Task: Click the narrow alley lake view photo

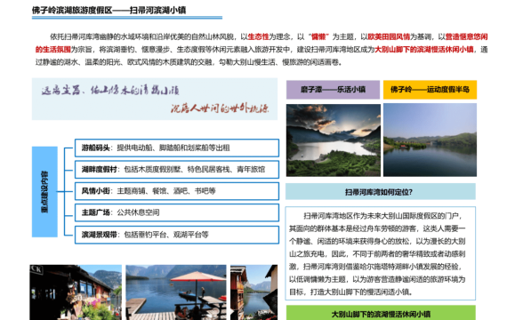Action: [x=253, y=292]
